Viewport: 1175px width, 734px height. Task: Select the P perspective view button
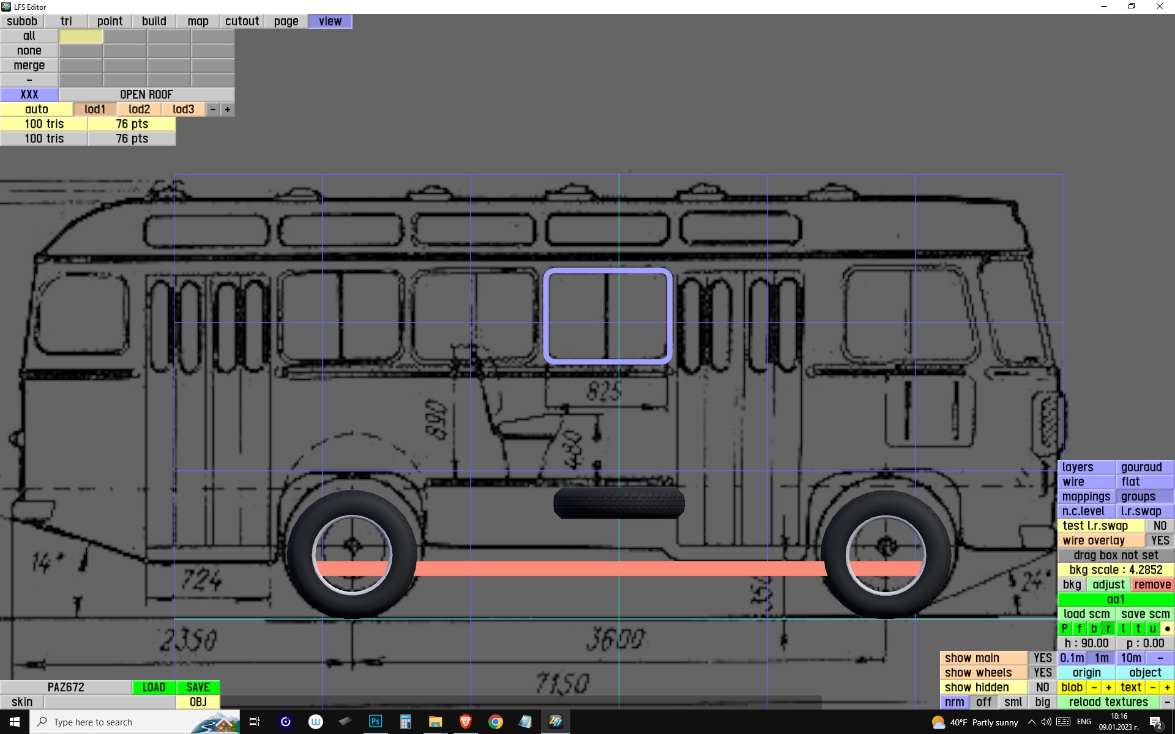coord(1064,629)
